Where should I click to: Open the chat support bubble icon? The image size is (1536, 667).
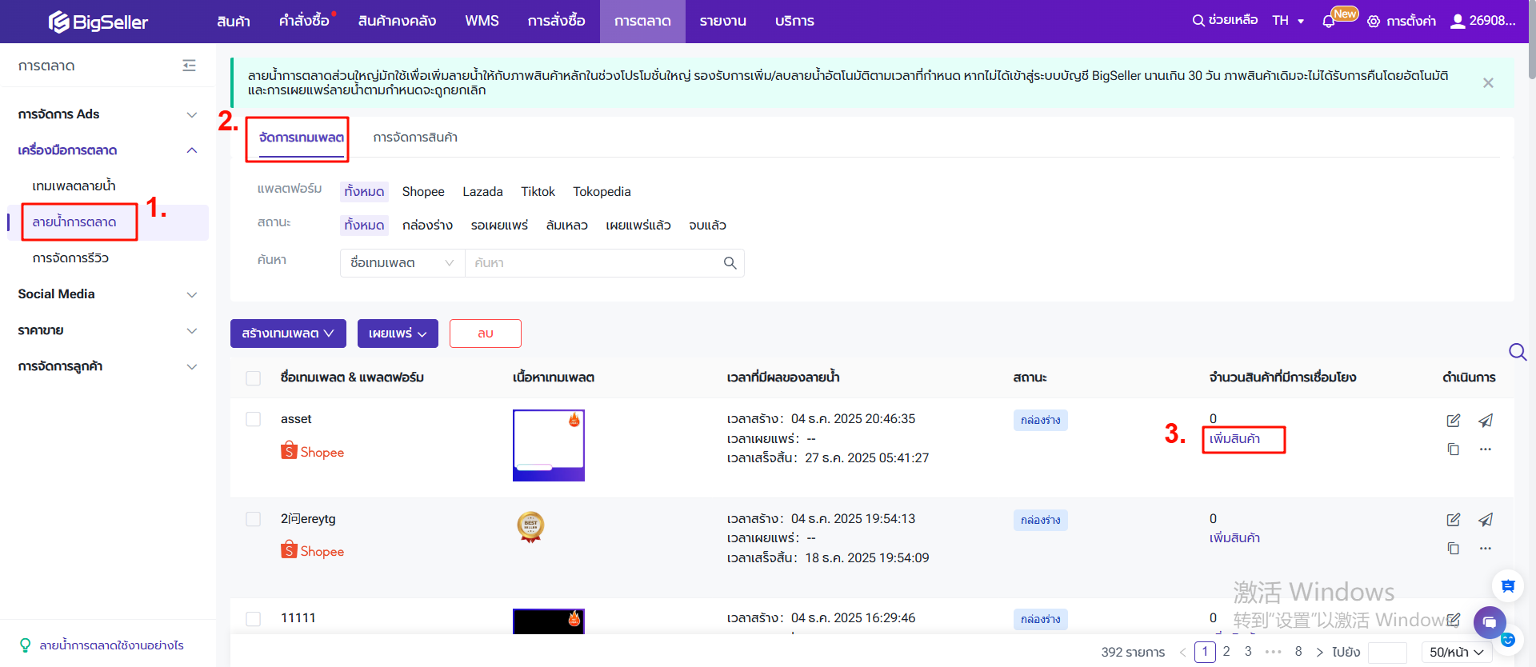(1489, 621)
